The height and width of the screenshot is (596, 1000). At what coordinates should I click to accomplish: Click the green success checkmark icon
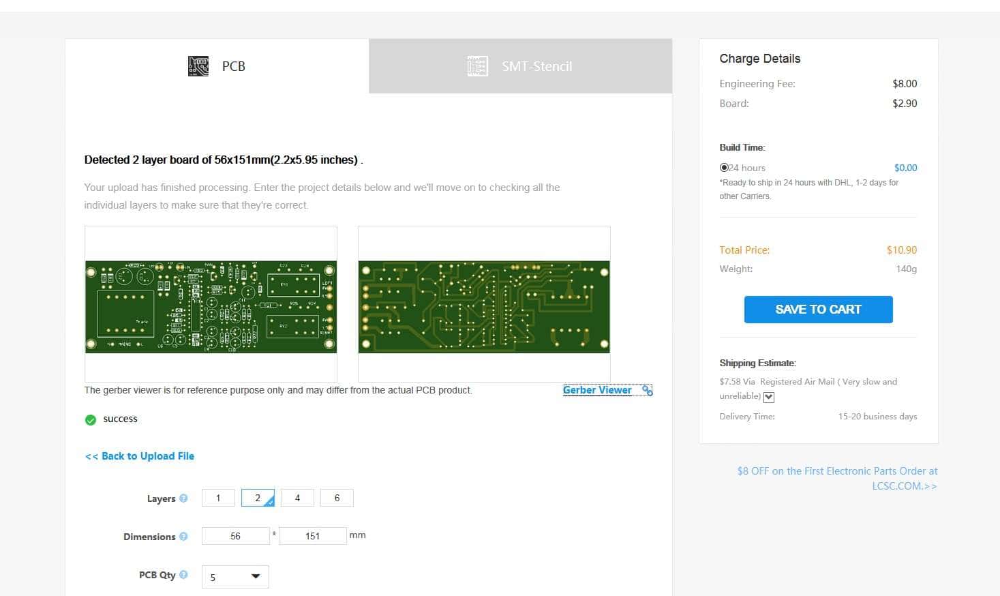click(91, 419)
